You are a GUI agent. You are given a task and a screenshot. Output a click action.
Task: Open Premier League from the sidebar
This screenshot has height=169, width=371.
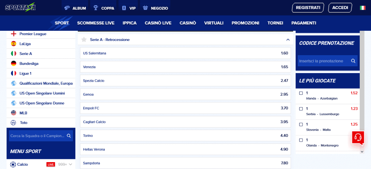33,34
